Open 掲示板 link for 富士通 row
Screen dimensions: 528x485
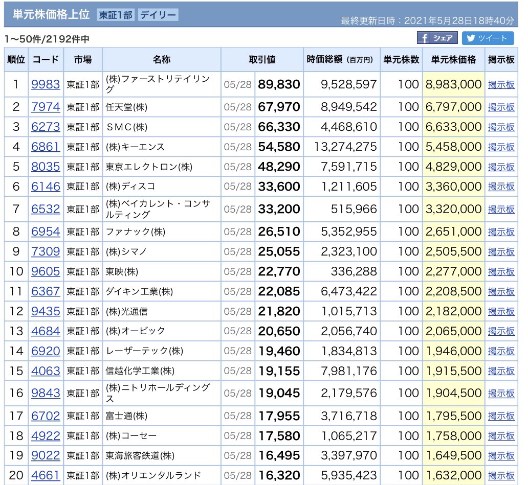501,415
